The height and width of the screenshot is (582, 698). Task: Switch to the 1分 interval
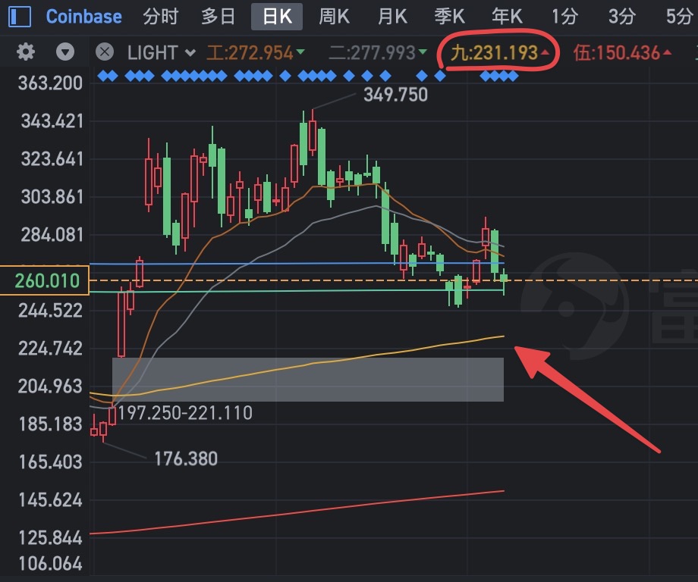pos(564,17)
